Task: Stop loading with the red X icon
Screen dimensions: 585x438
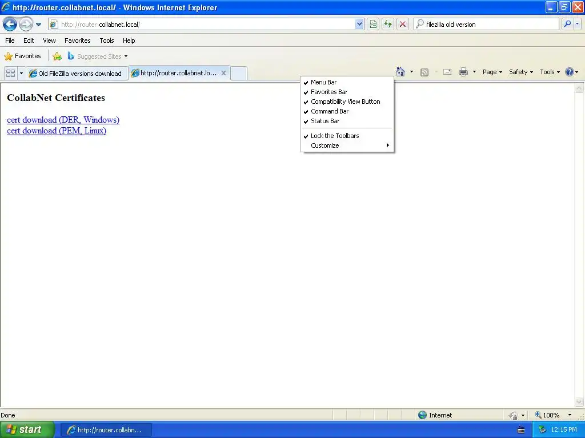Action: (403, 24)
